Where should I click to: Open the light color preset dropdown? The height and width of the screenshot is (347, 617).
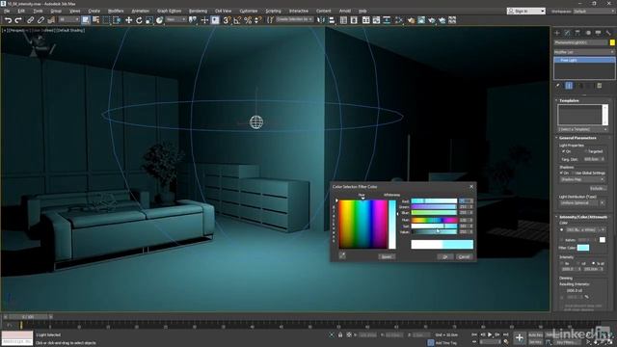tap(585, 229)
